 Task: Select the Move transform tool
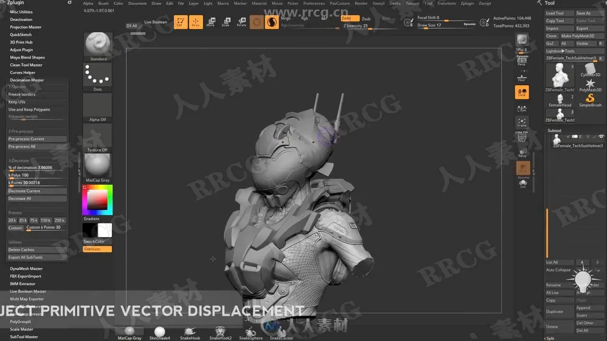point(211,22)
